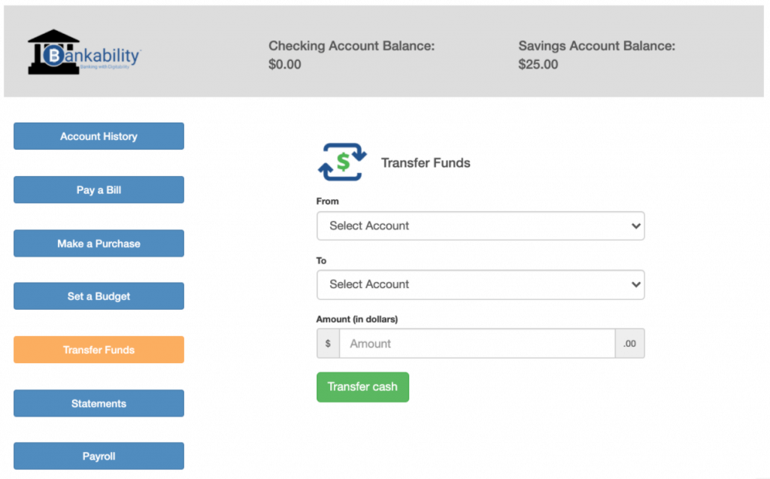
Task: Click the dollar sign prefix in amount field
Action: coord(328,343)
